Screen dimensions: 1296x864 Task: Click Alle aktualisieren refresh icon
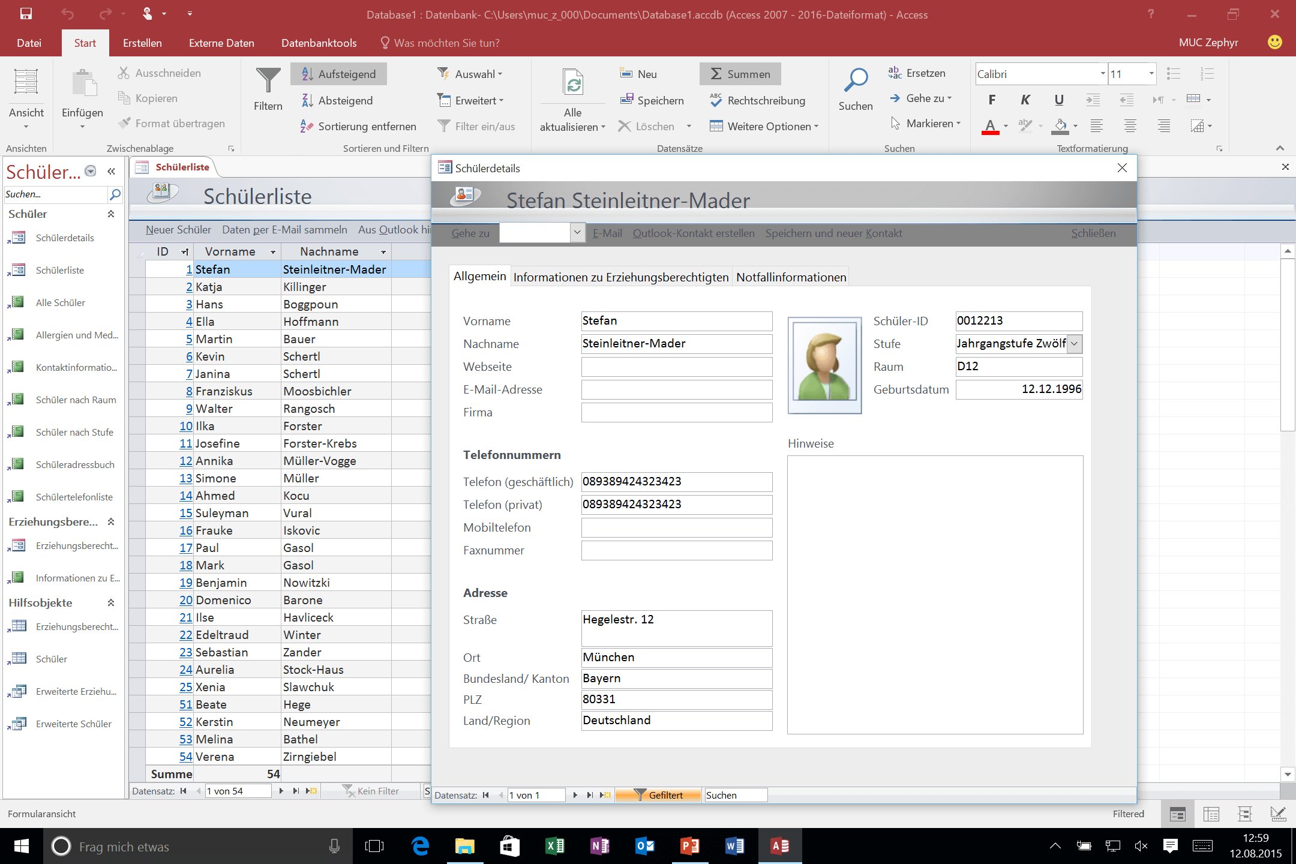[573, 83]
